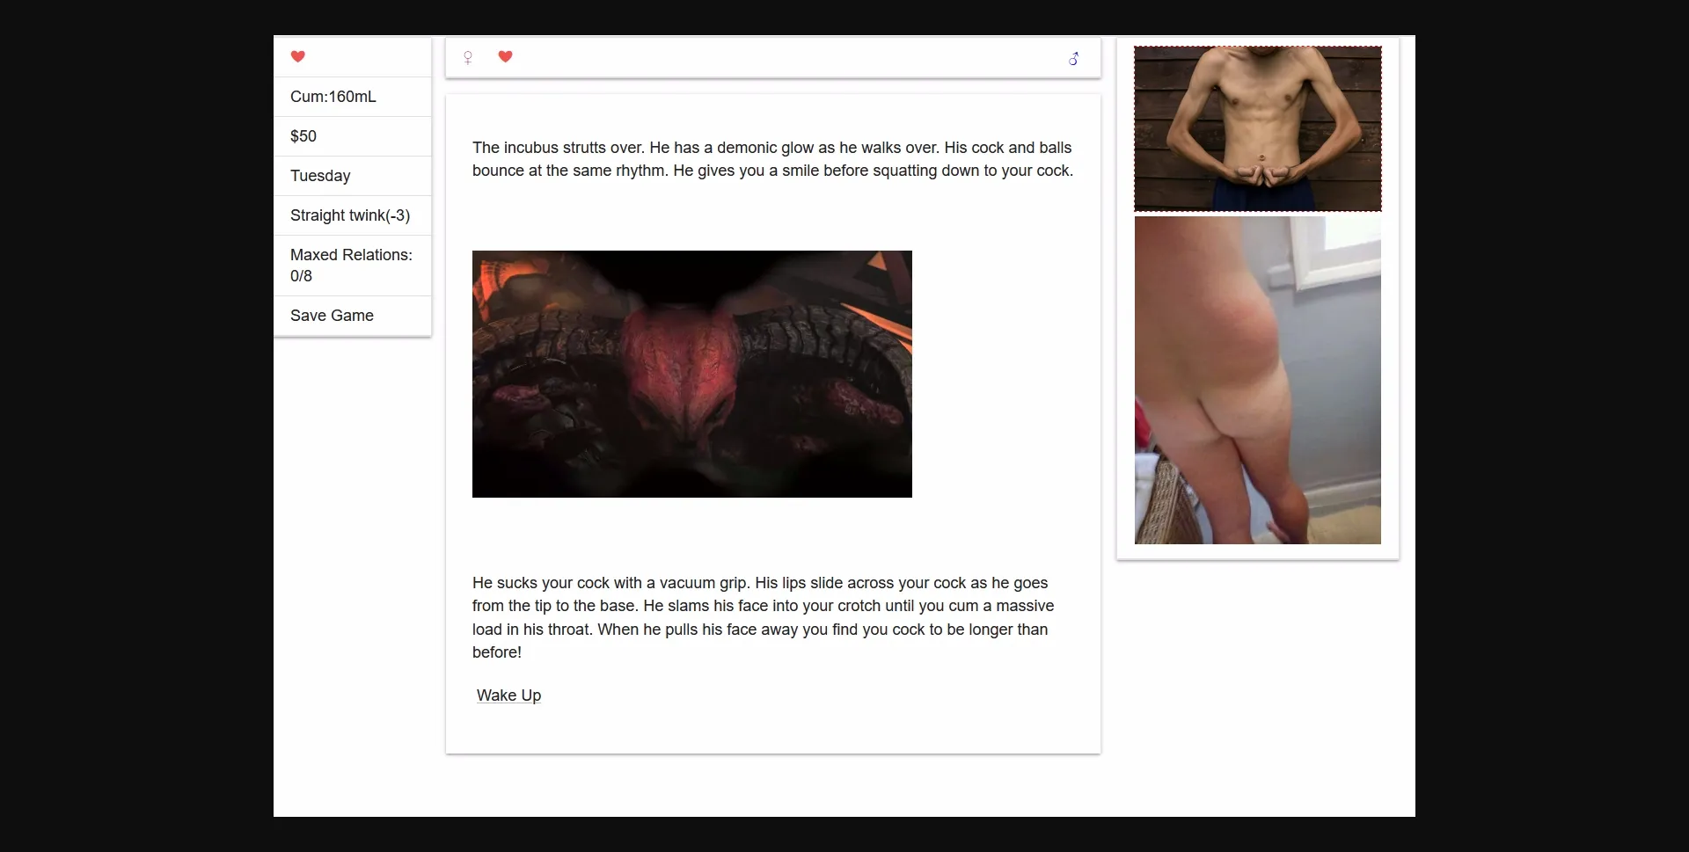Toggle love status via sidebar heart

(x=298, y=56)
